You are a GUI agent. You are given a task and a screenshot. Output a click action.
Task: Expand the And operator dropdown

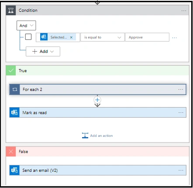tap(26, 25)
